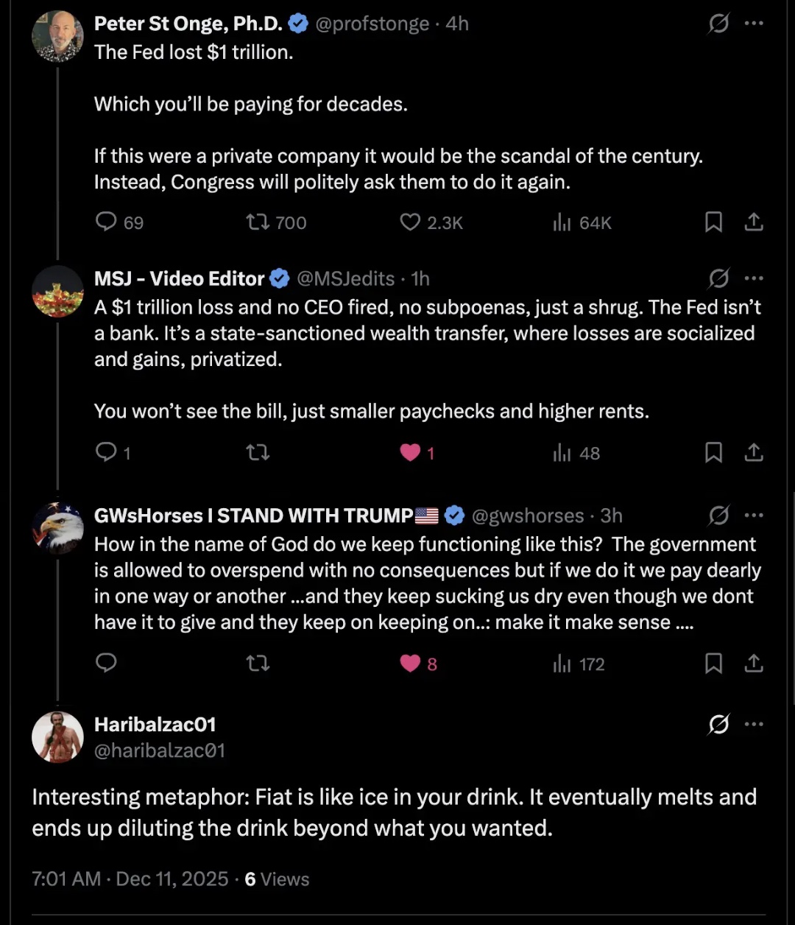Click Grok icon on Haribalzac01's post
Viewport: 795px width, 925px height.
[718, 725]
